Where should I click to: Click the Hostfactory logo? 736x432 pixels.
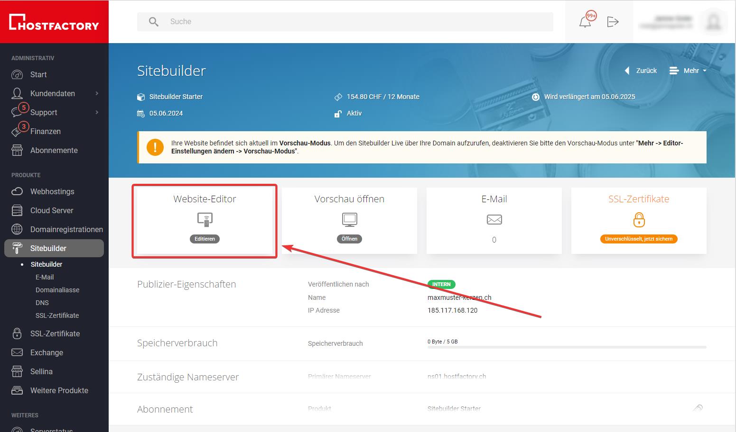click(x=54, y=22)
